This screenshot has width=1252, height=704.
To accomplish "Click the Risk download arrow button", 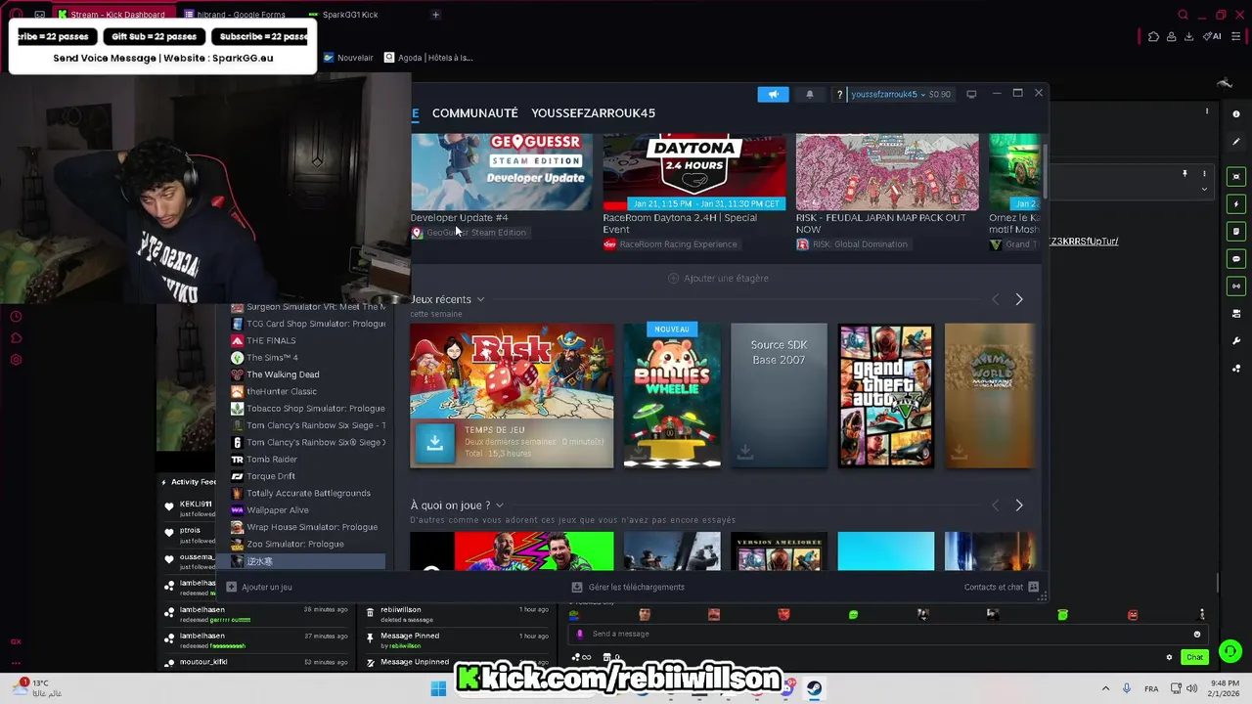I will point(435,443).
